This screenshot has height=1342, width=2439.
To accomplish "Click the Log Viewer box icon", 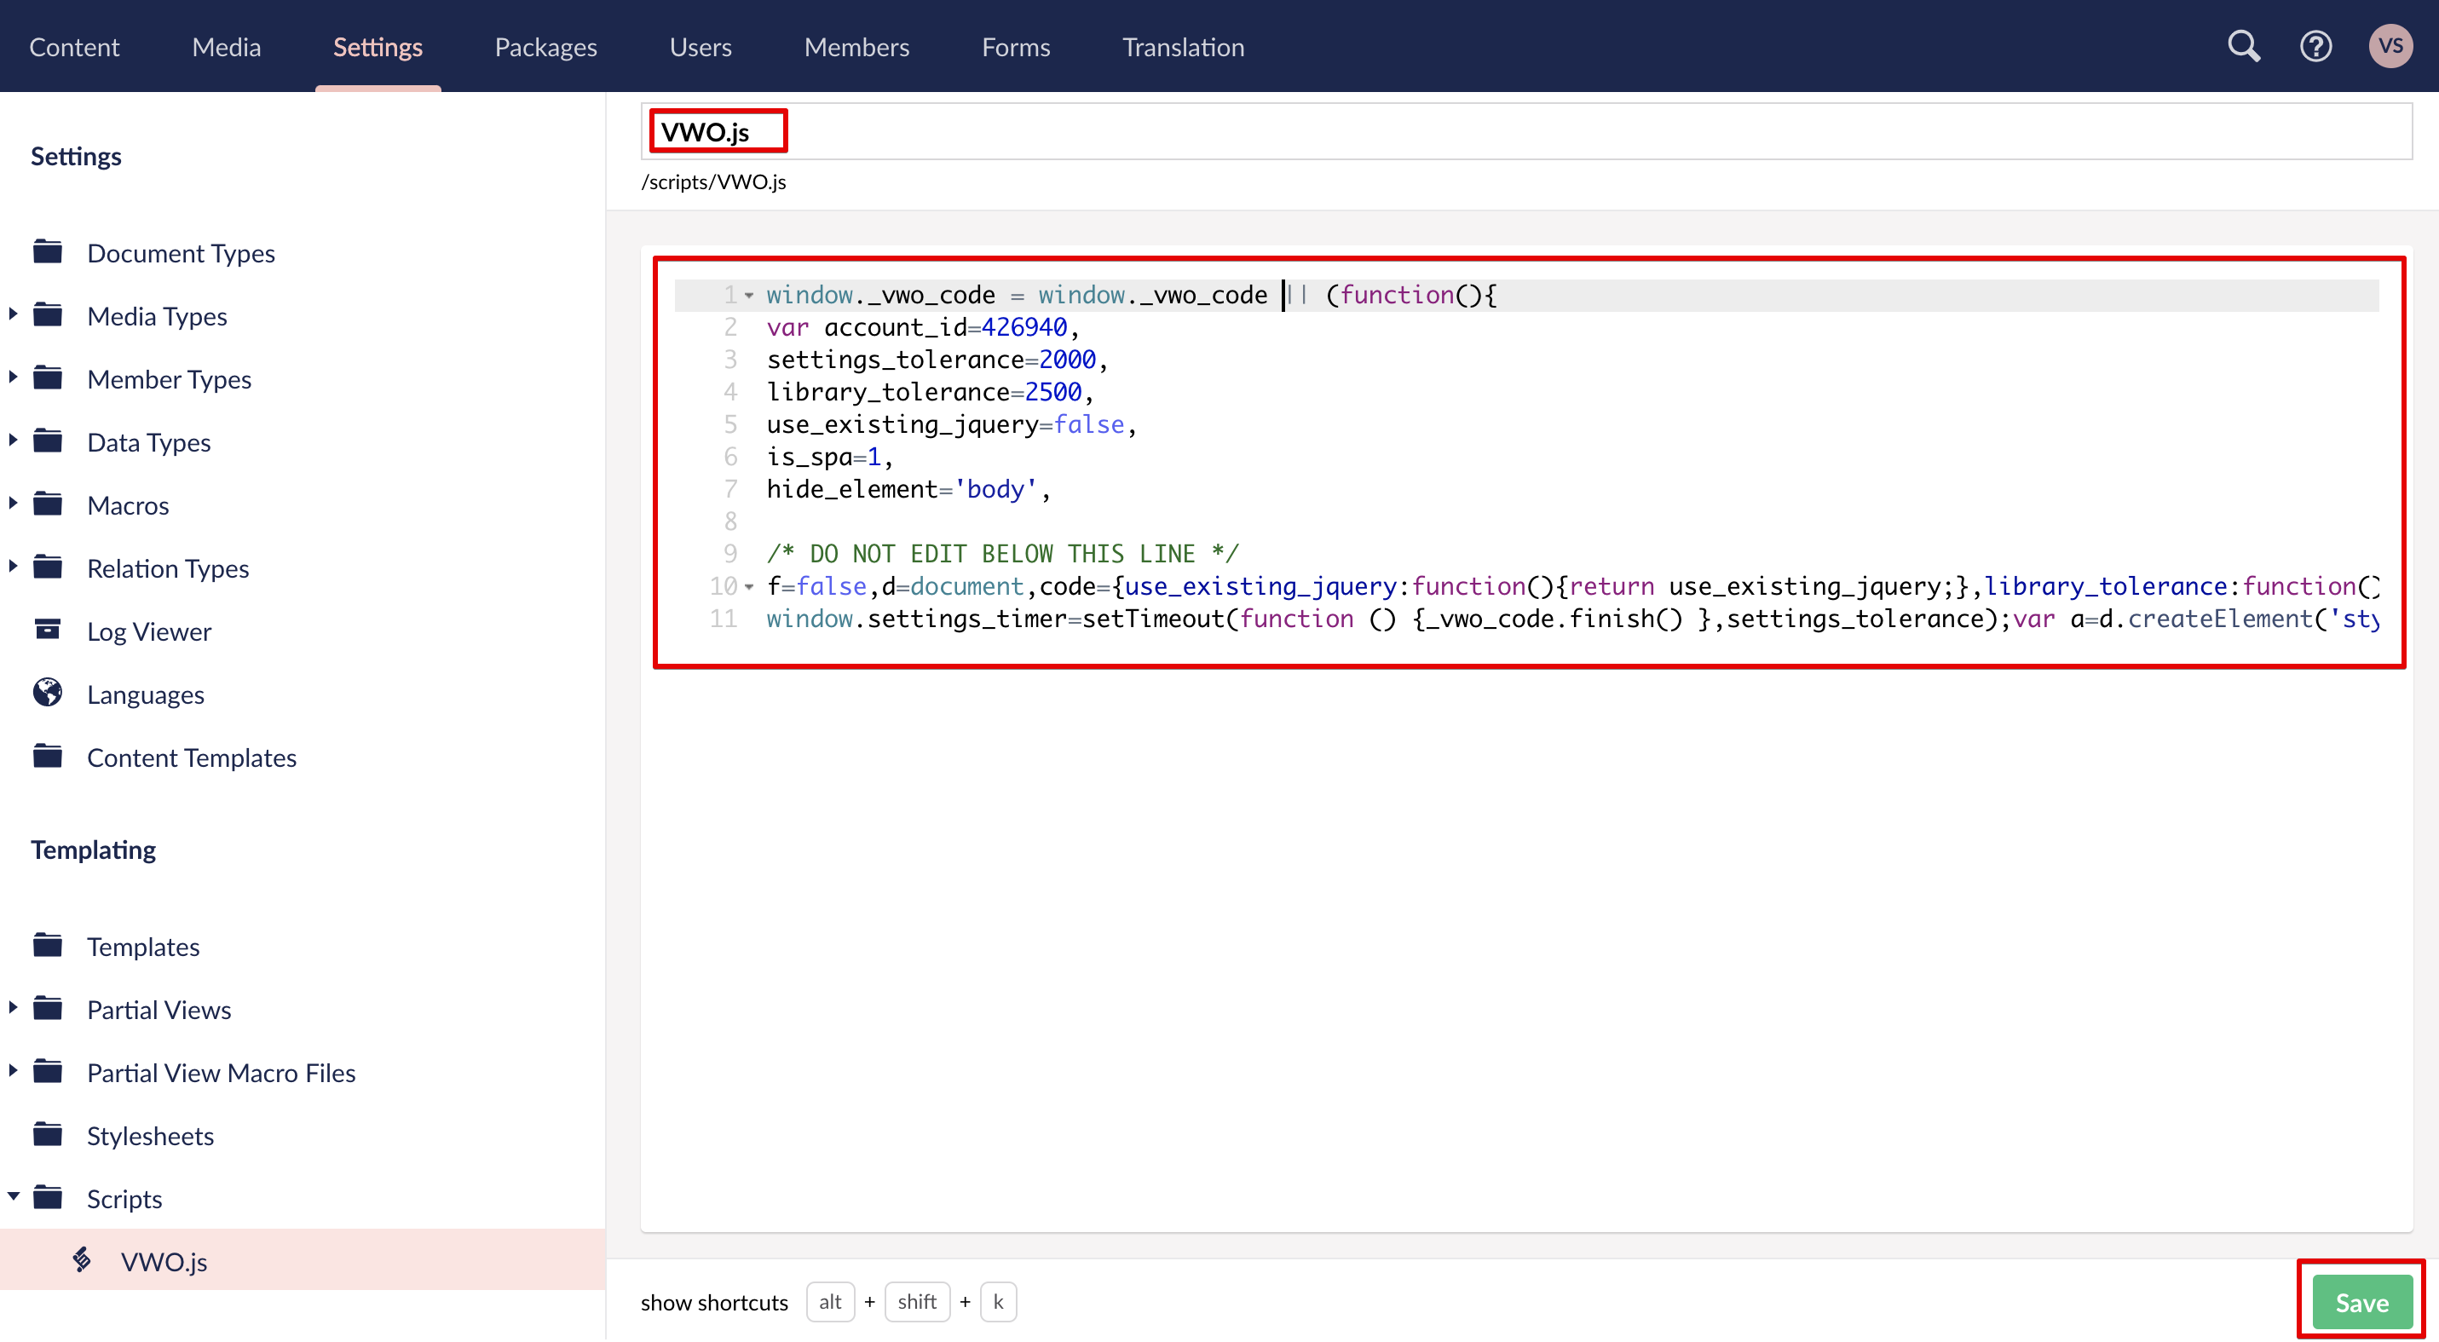I will click(x=48, y=631).
